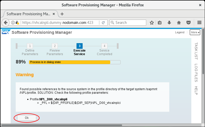This screenshot has width=205, height=127.
Task: Open the Firefox hamburger menu
Action: click(199, 23)
